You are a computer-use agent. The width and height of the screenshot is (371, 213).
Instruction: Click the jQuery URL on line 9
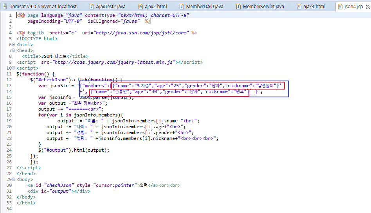click(x=115, y=62)
